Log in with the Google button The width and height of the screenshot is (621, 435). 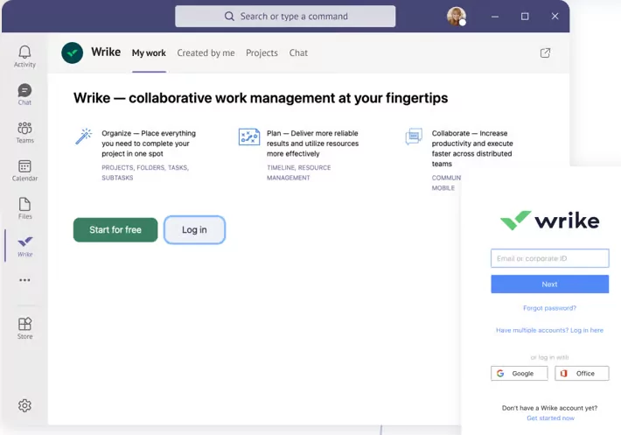pyautogui.click(x=520, y=373)
